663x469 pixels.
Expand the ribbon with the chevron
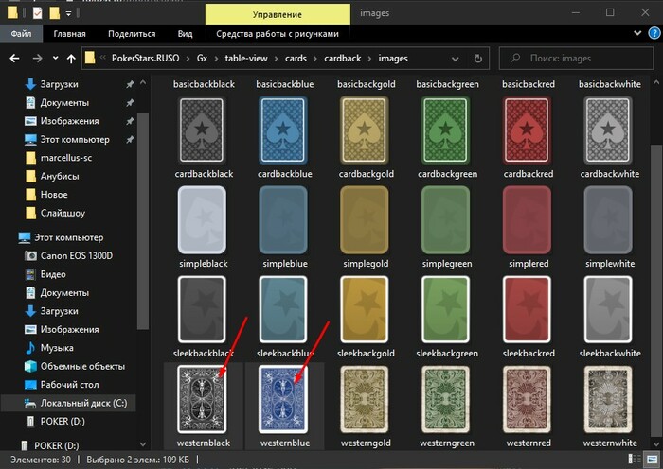(637, 33)
